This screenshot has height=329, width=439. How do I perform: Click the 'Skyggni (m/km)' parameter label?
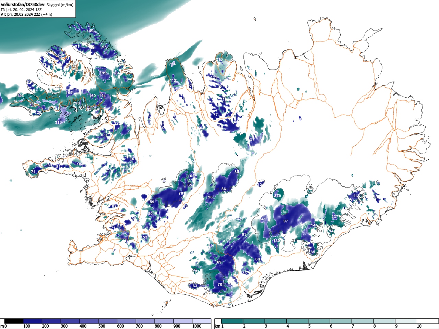tap(60, 5)
